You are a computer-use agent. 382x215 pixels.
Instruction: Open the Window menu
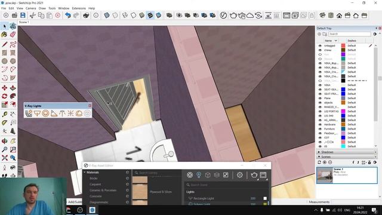click(x=64, y=8)
